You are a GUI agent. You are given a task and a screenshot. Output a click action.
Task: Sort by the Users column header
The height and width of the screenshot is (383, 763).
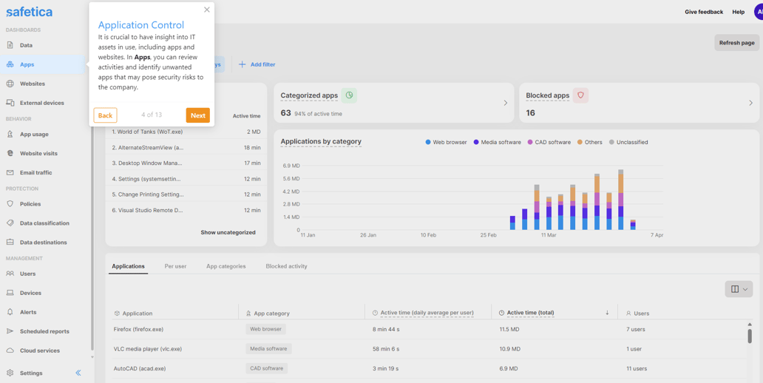coord(637,313)
